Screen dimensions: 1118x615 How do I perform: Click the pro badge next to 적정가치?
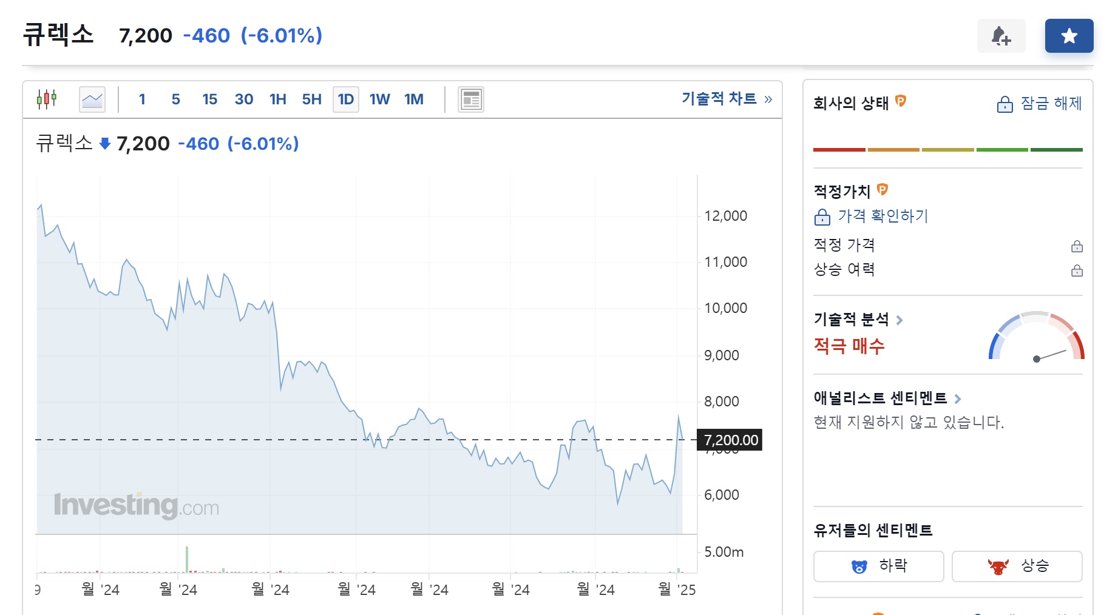click(x=883, y=189)
